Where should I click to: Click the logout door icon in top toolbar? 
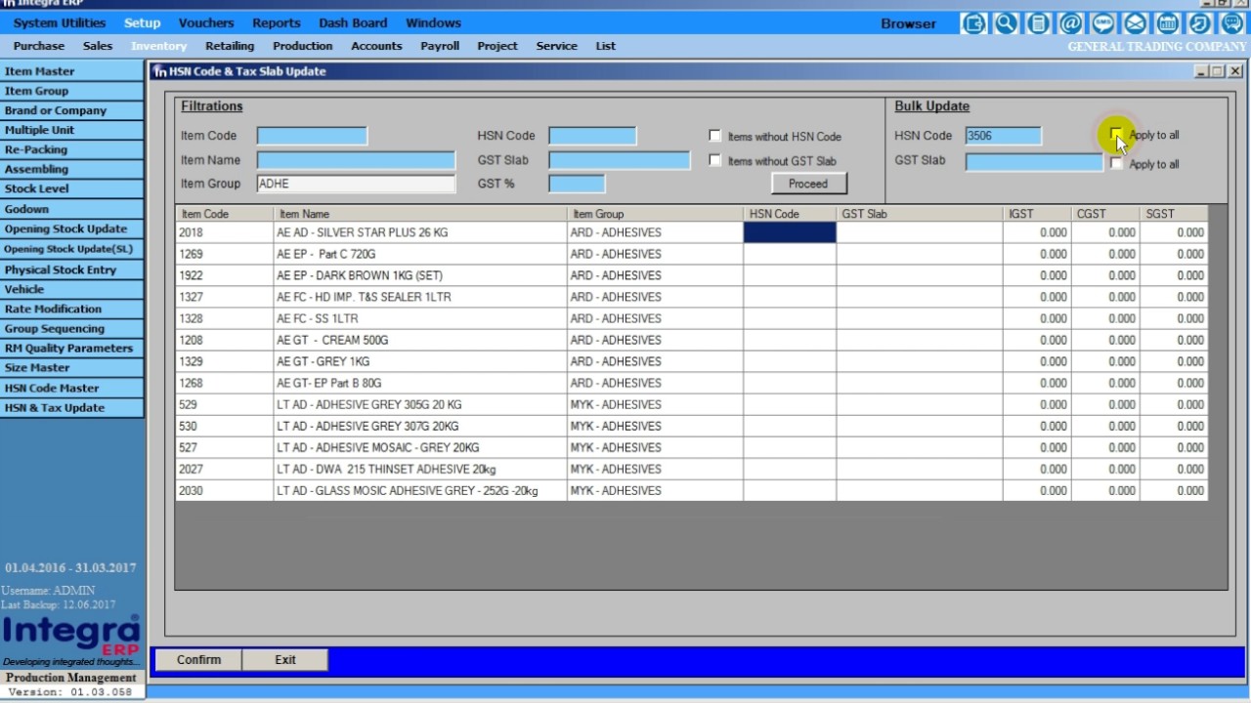[973, 23]
